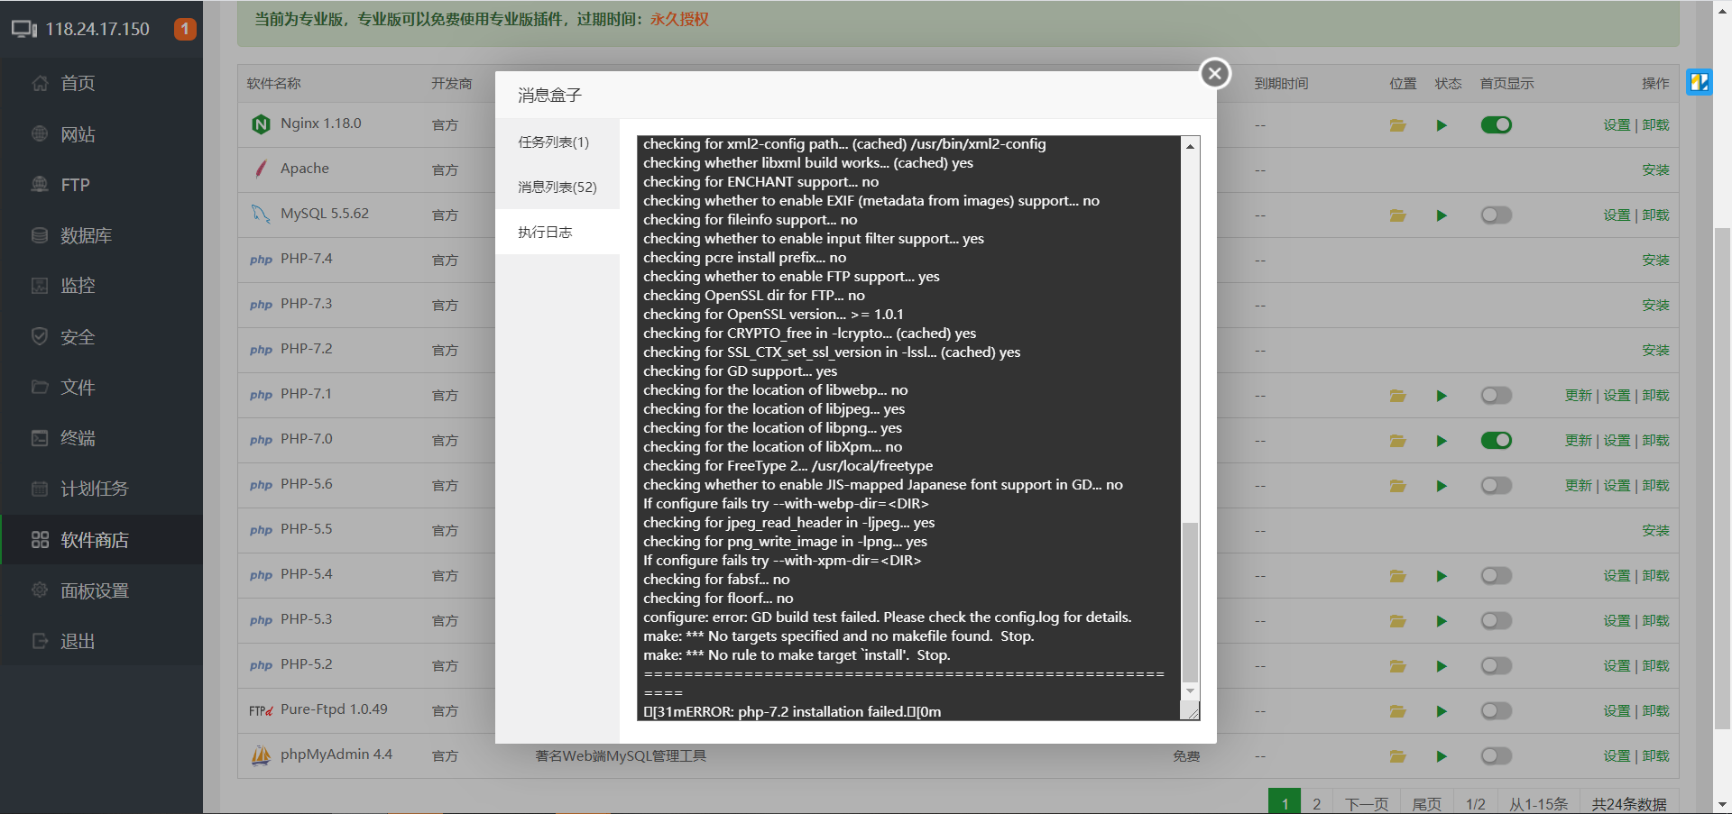The image size is (1732, 814).
Task: Open folder icon for PHP-7.1 row
Action: tap(1397, 396)
